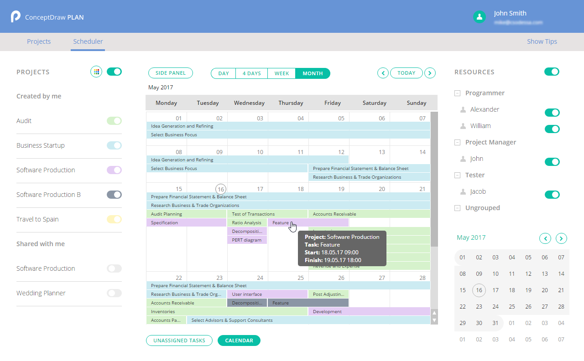Toggle Alexander's resource visibility off
Viewport: 584px width, 361px height.
(552, 113)
